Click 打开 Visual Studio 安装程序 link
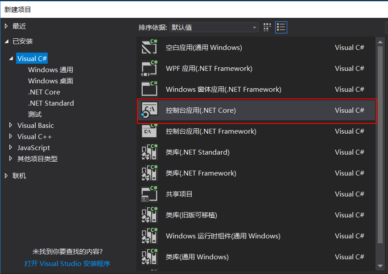The width and height of the screenshot is (388, 274). pyautogui.click(x=67, y=263)
